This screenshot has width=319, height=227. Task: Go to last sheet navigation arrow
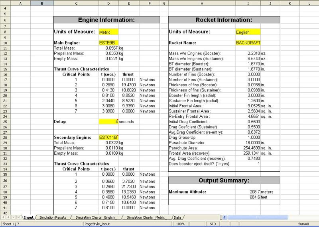click(18, 217)
